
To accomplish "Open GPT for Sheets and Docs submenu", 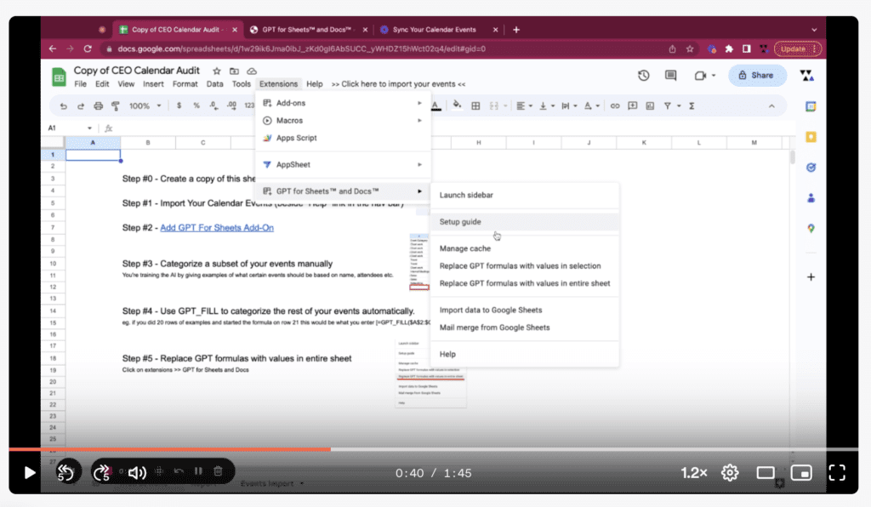I will pyautogui.click(x=343, y=191).
